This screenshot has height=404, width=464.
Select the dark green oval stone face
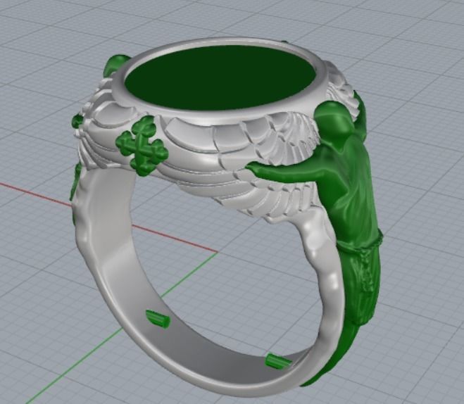tap(221, 78)
